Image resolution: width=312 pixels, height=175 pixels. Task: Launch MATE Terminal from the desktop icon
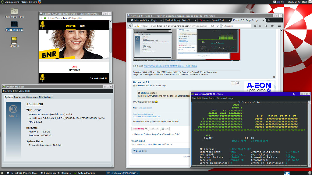point(14,24)
